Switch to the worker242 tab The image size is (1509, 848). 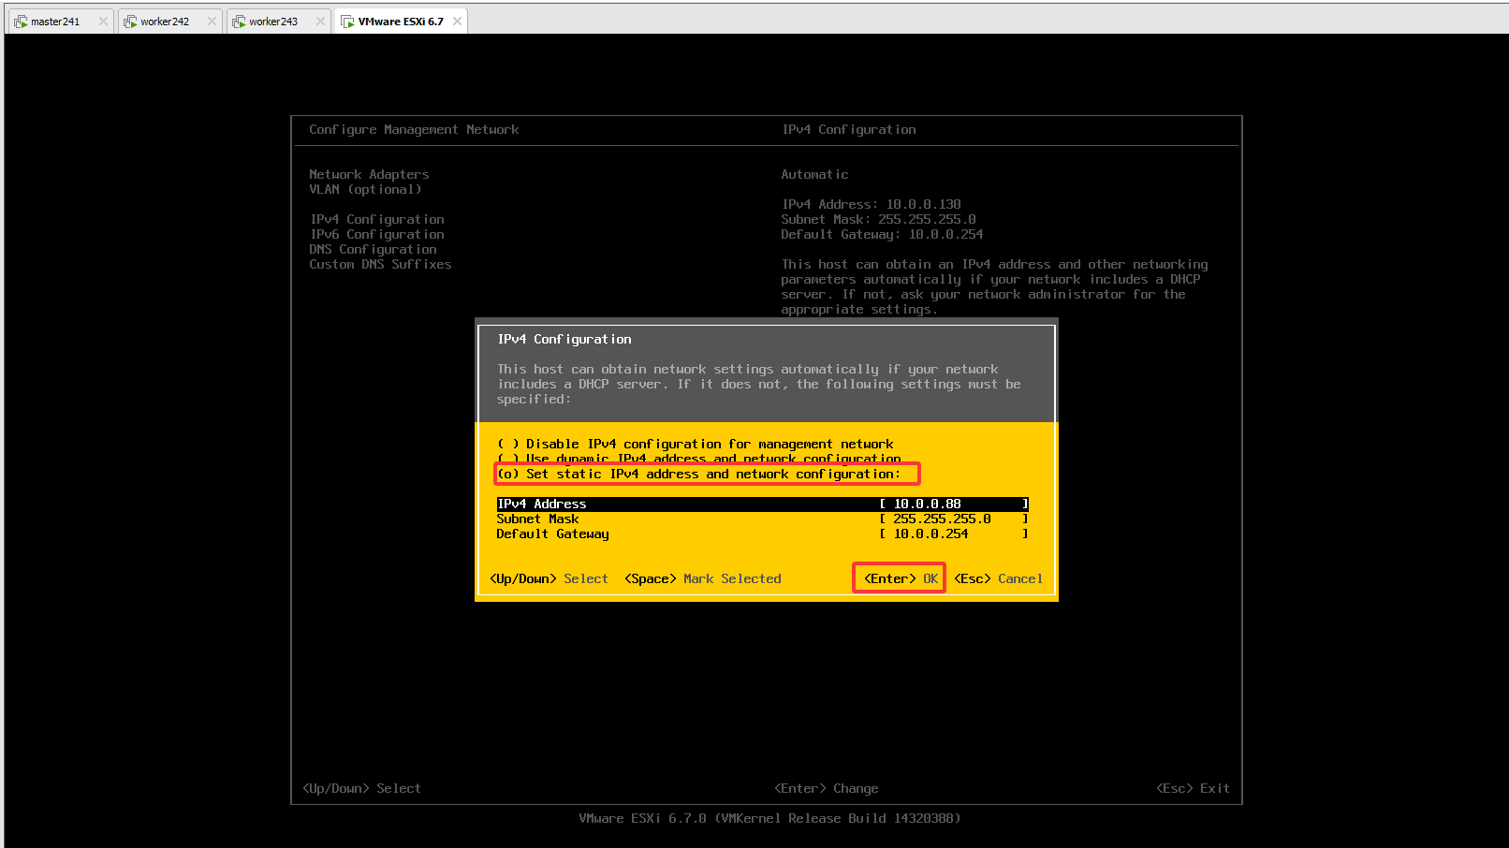169,22
